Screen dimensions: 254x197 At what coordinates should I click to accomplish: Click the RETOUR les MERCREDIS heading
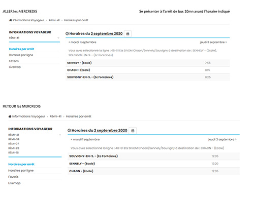[22, 106]
